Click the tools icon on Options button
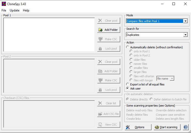The image size is (191, 133). [x=128, y=127]
